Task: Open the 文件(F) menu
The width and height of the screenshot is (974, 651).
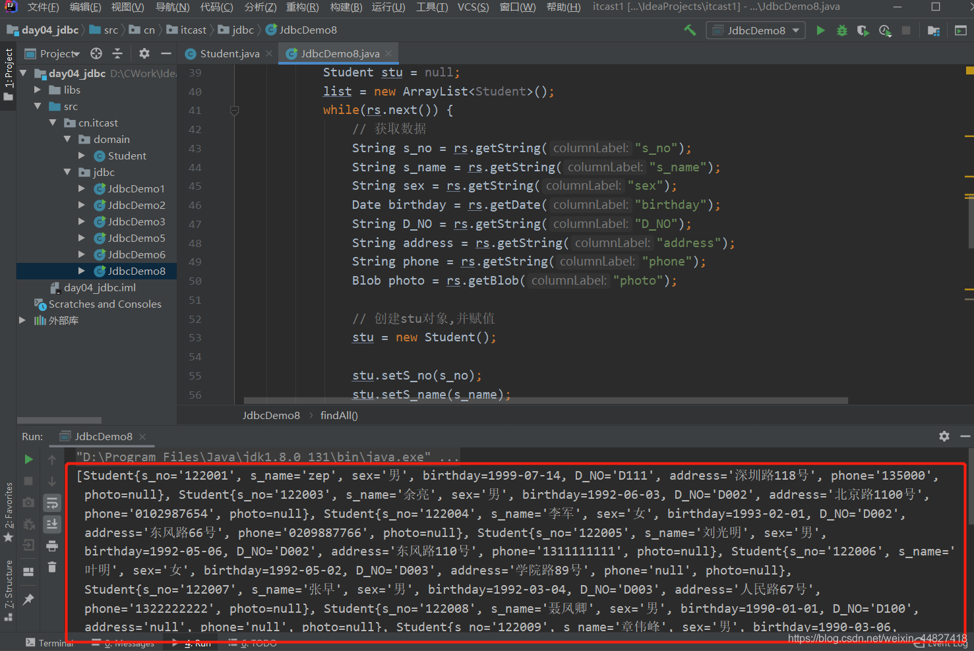Action: tap(43, 7)
